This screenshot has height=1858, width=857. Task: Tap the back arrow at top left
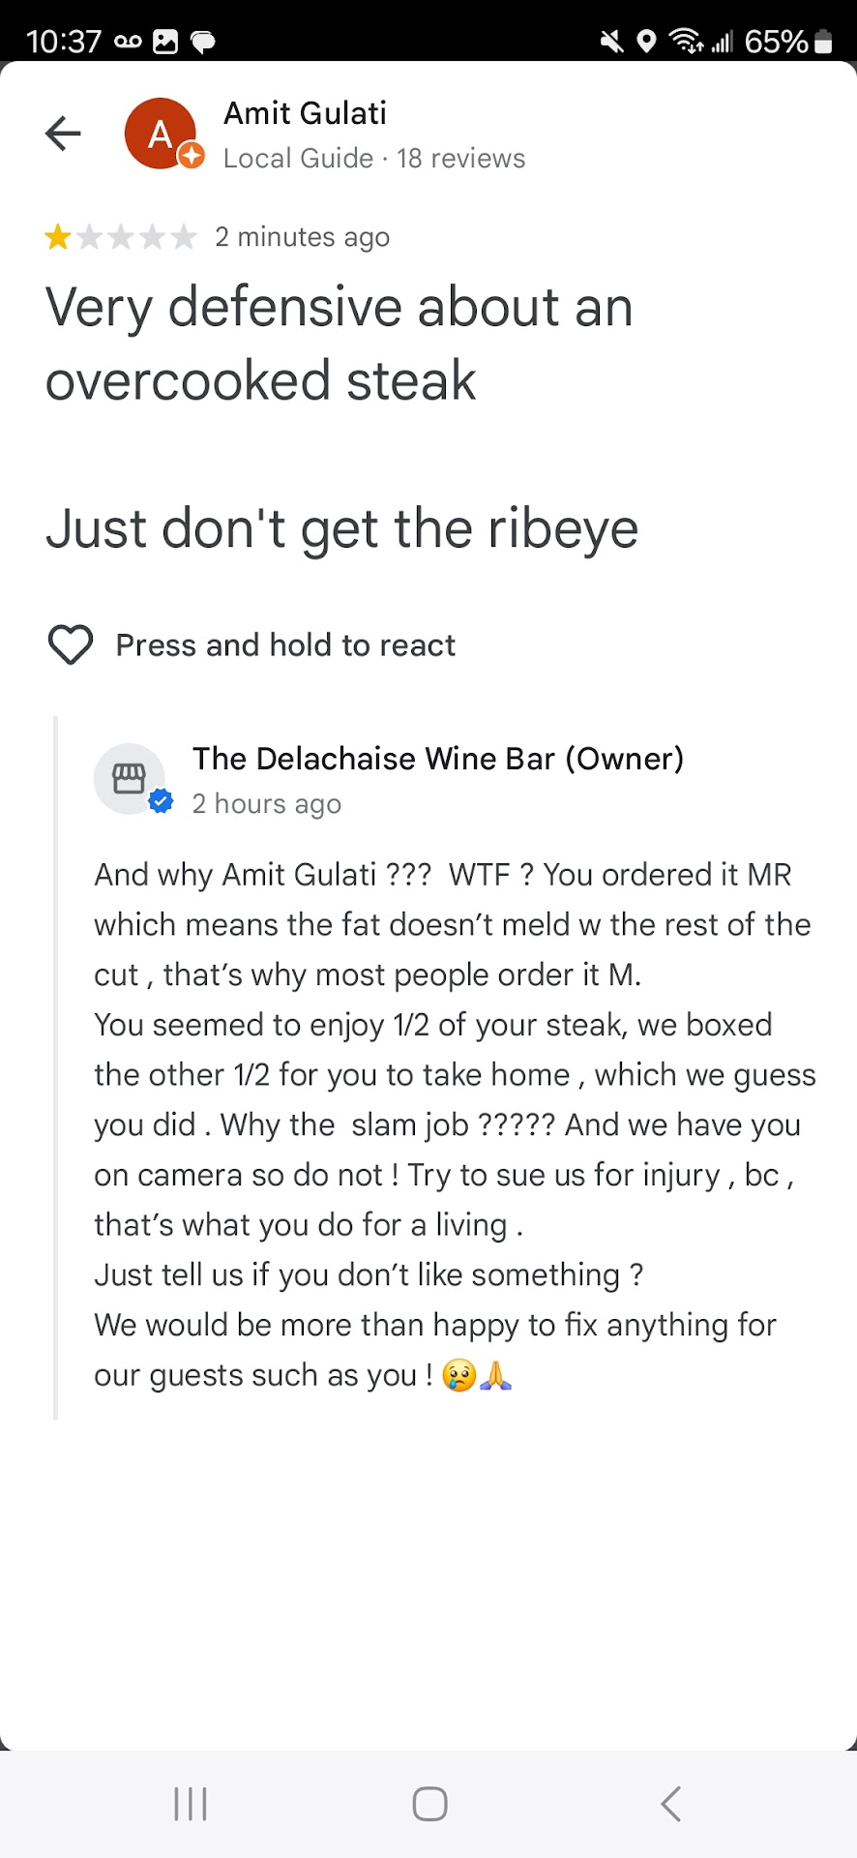[63, 134]
